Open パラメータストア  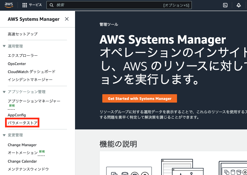[23, 123]
